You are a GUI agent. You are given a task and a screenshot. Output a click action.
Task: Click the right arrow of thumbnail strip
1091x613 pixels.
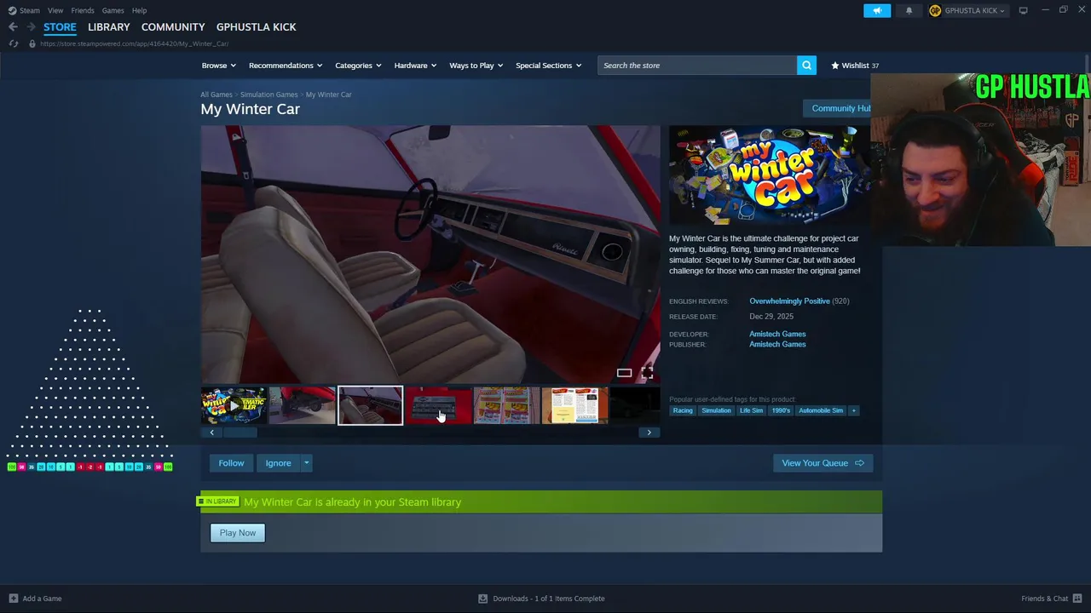pyautogui.click(x=649, y=433)
